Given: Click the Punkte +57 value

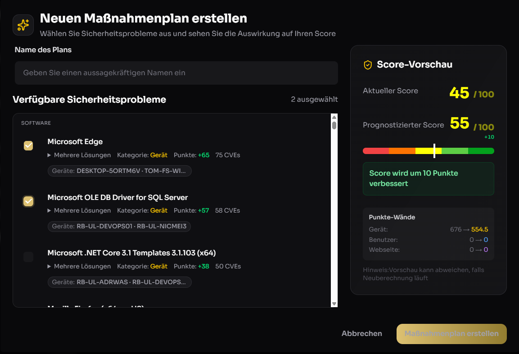Looking at the screenshot, I should 203,210.
